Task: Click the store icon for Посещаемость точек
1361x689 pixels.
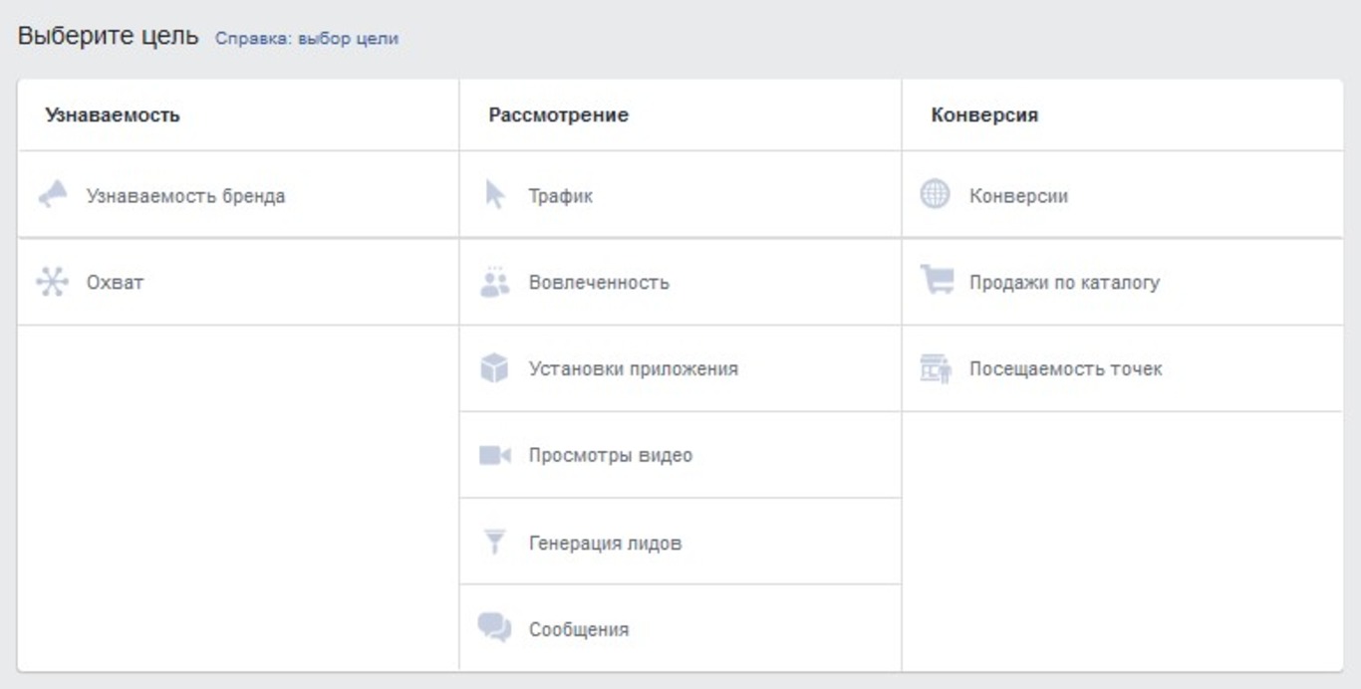Action: (936, 368)
